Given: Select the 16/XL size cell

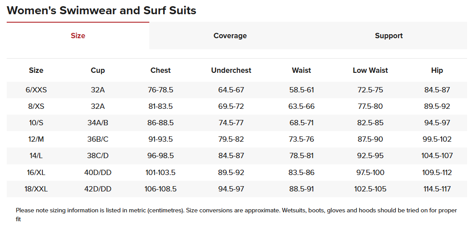Looking at the screenshot, I should click(36, 172).
